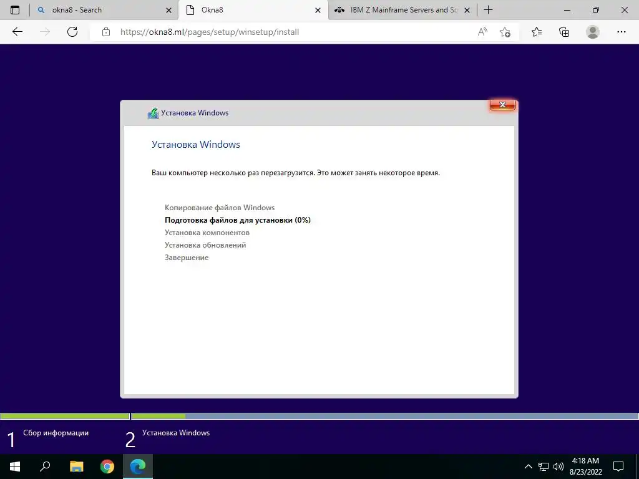The height and width of the screenshot is (479, 639).
Task: Open File Explorer from taskbar
Action: click(x=76, y=467)
